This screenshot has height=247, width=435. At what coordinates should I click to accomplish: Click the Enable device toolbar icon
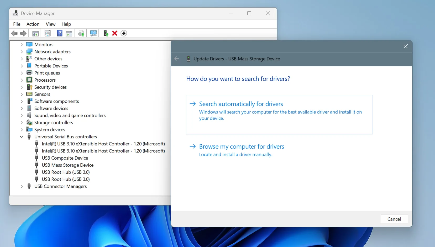[x=106, y=33]
